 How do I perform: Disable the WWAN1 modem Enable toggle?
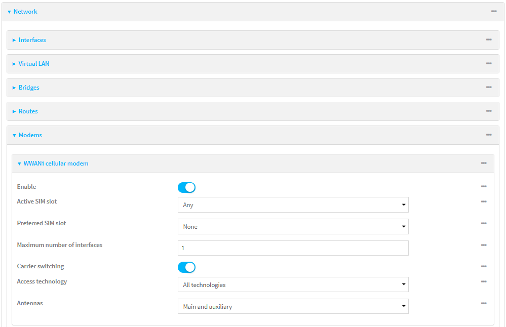186,187
